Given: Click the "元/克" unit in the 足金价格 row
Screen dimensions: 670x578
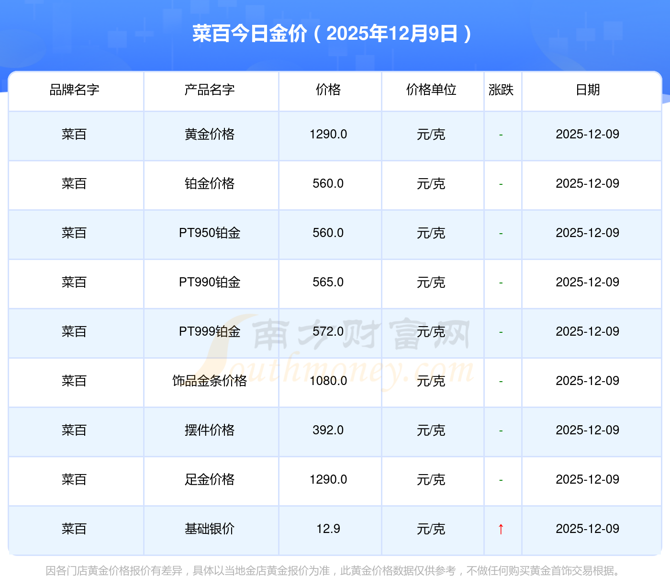Looking at the screenshot, I should tap(431, 479).
